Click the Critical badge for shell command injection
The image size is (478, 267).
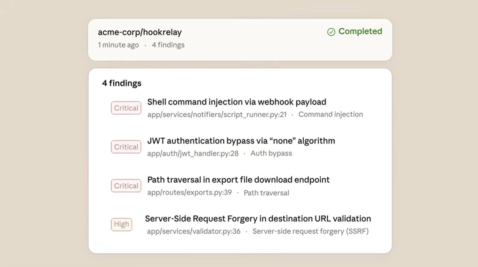tap(126, 108)
